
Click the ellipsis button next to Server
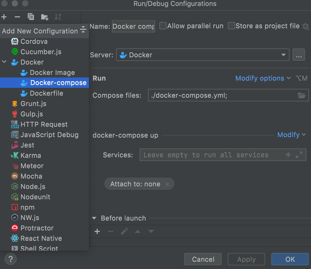[299, 55]
